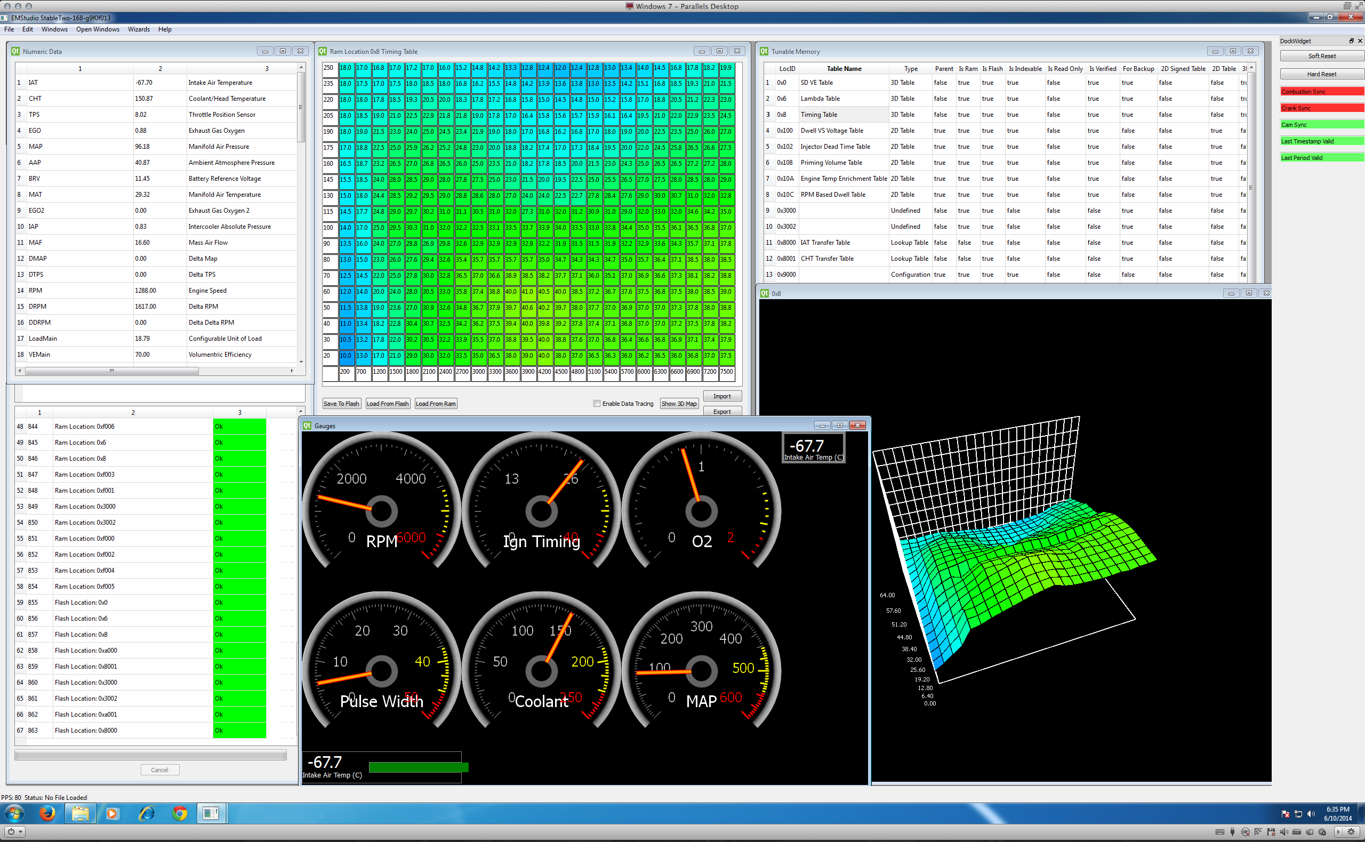Click the Save To Flash button

pyautogui.click(x=341, y=404)
